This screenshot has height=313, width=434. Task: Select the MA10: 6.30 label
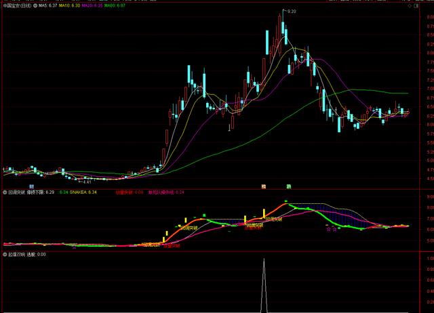69,5
